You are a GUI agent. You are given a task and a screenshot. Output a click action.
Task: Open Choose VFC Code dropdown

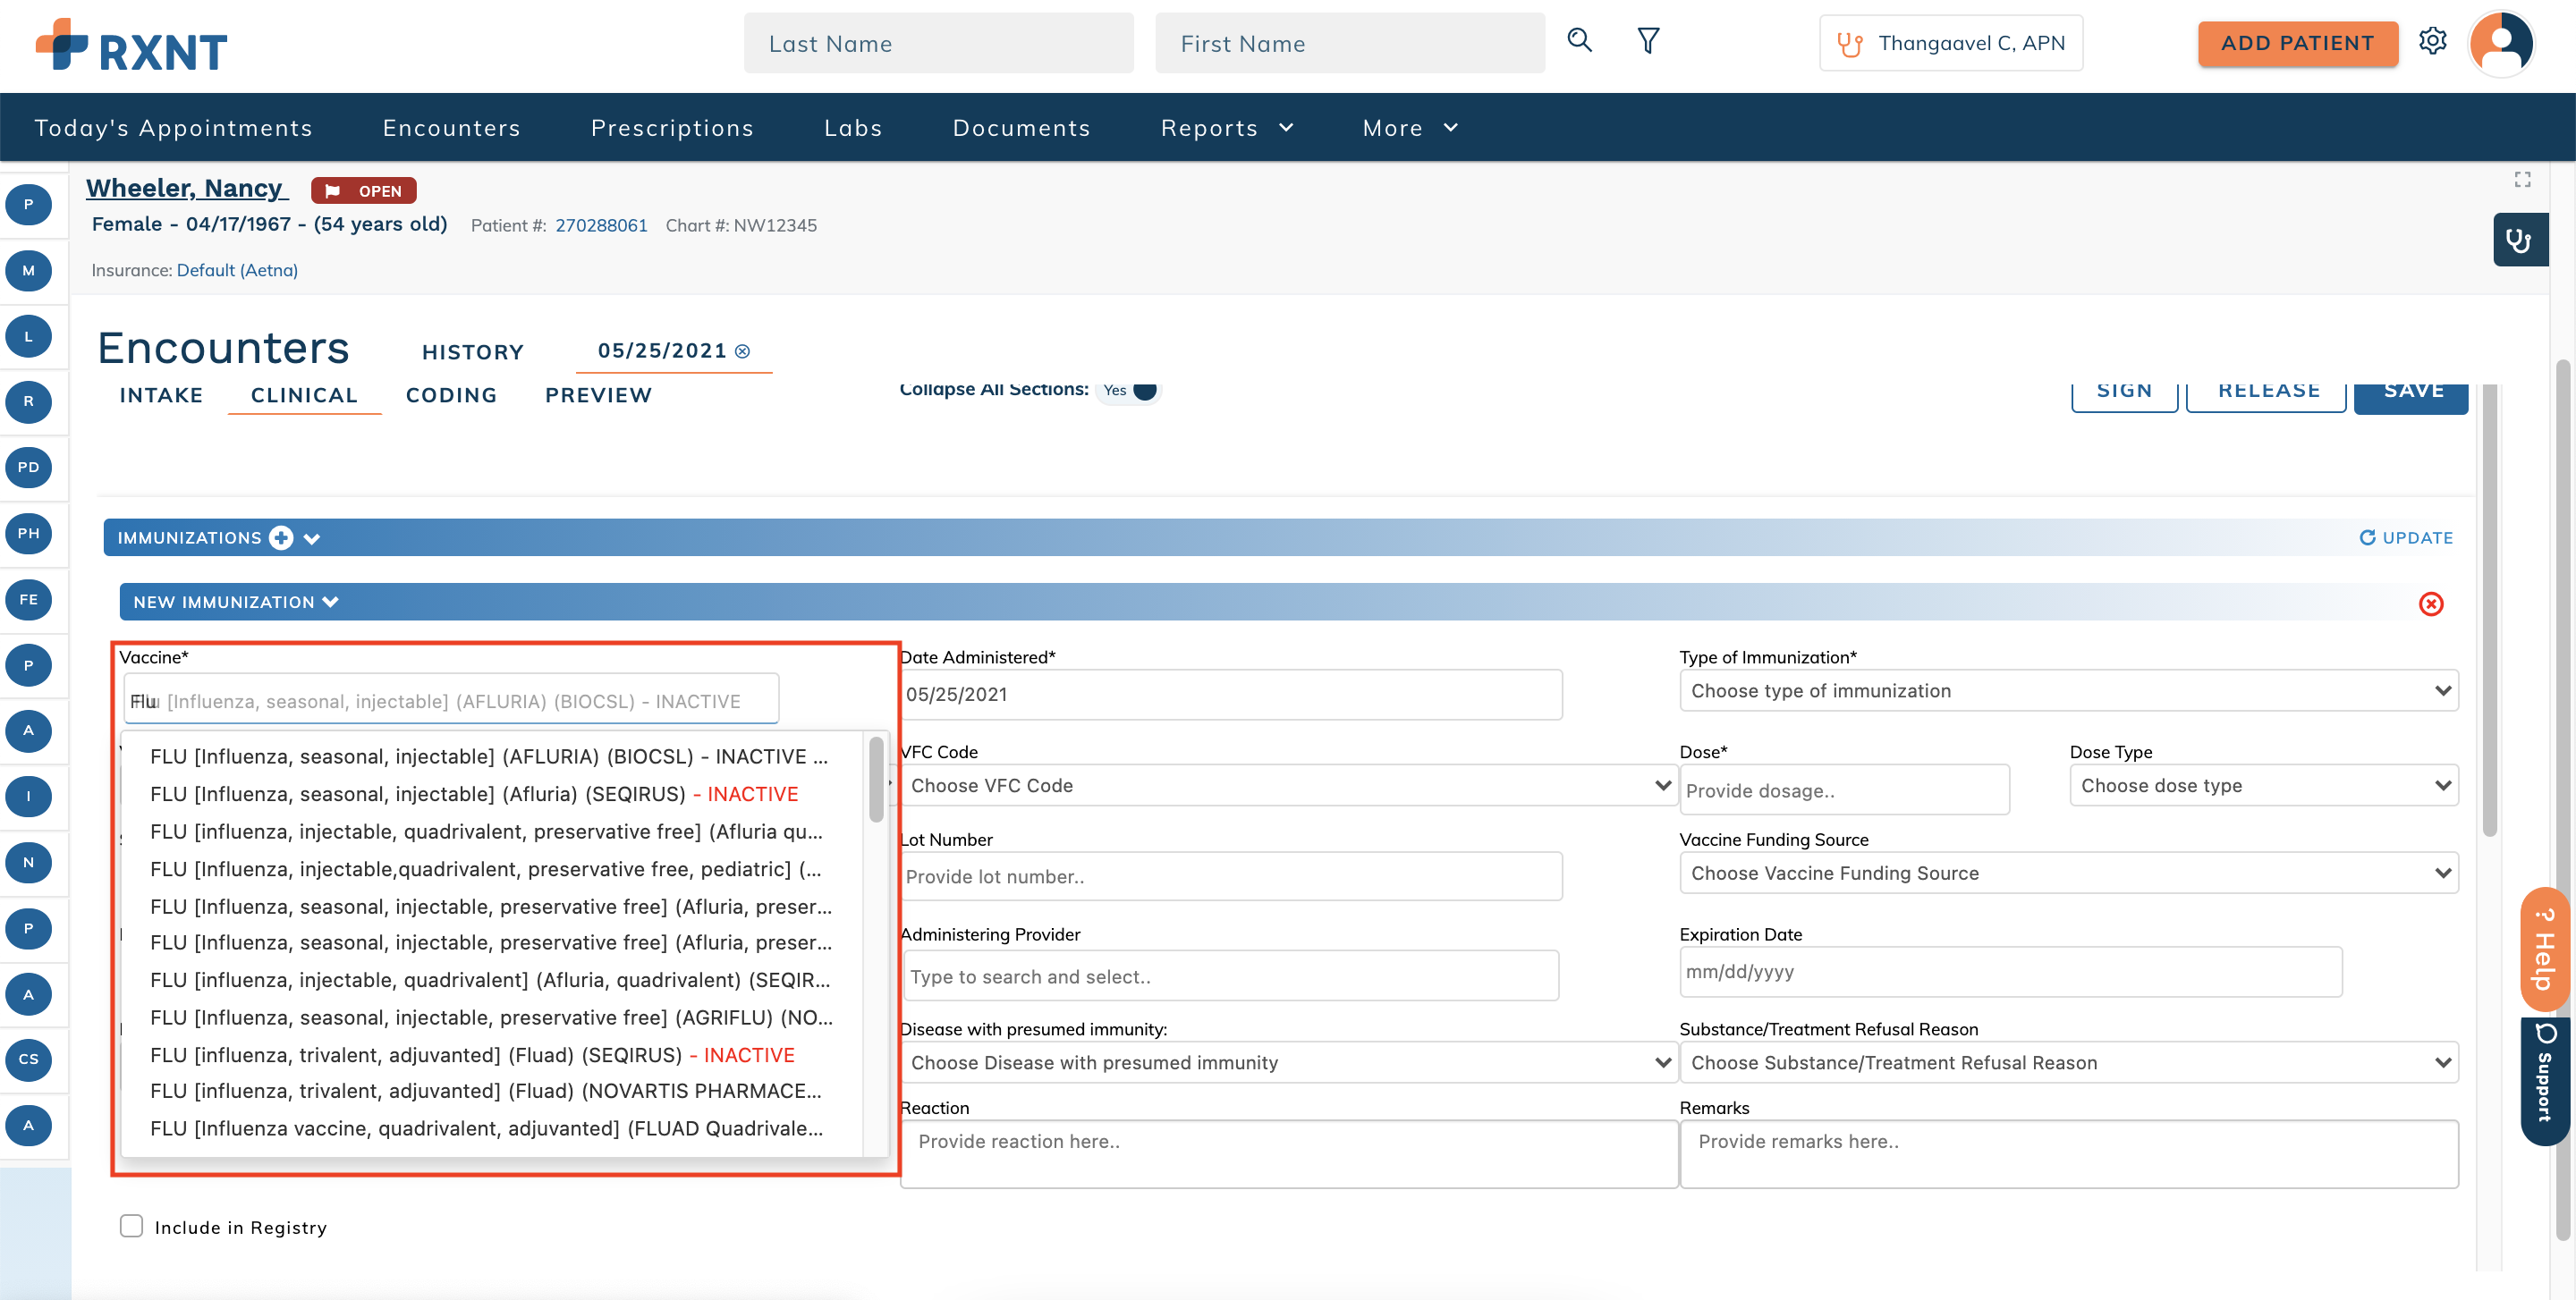1288,785
